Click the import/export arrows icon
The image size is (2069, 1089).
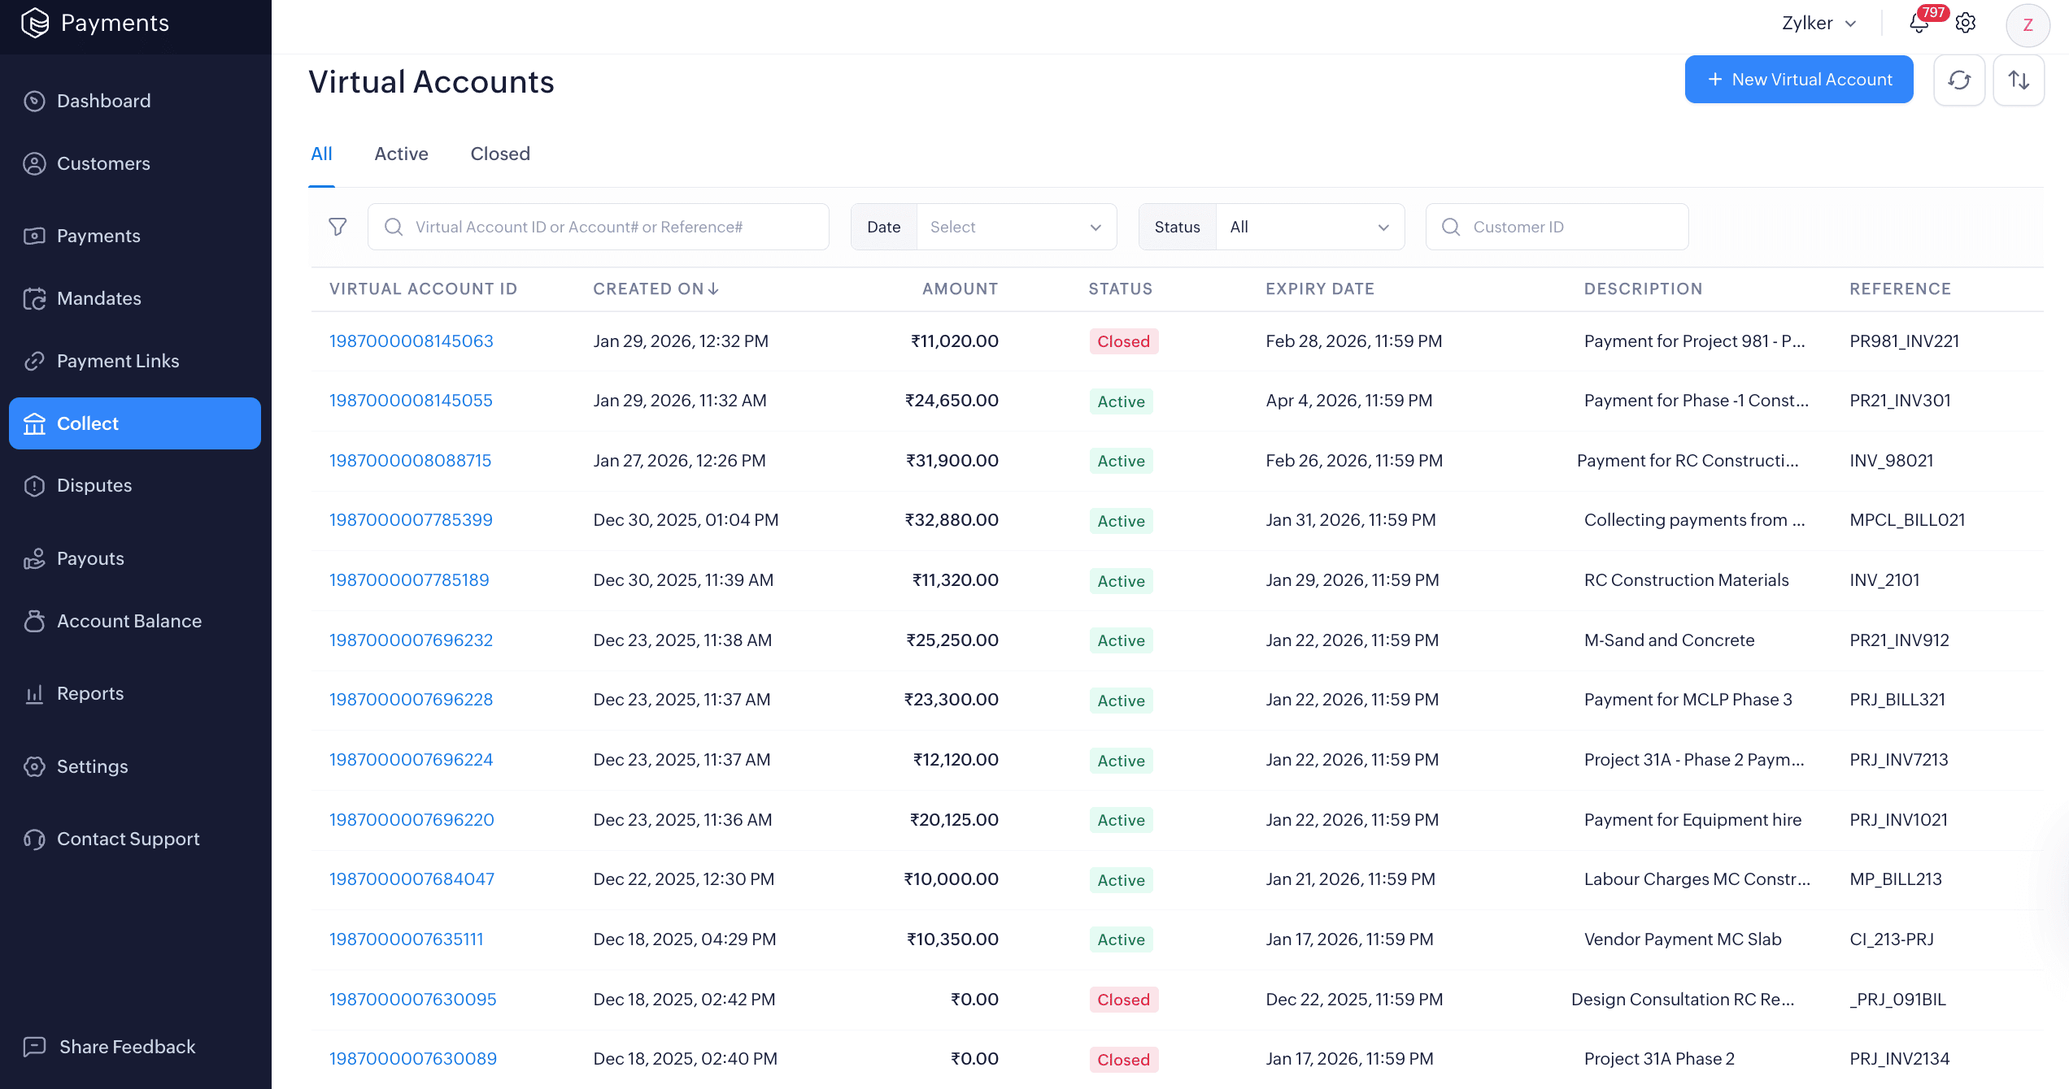2019,80
